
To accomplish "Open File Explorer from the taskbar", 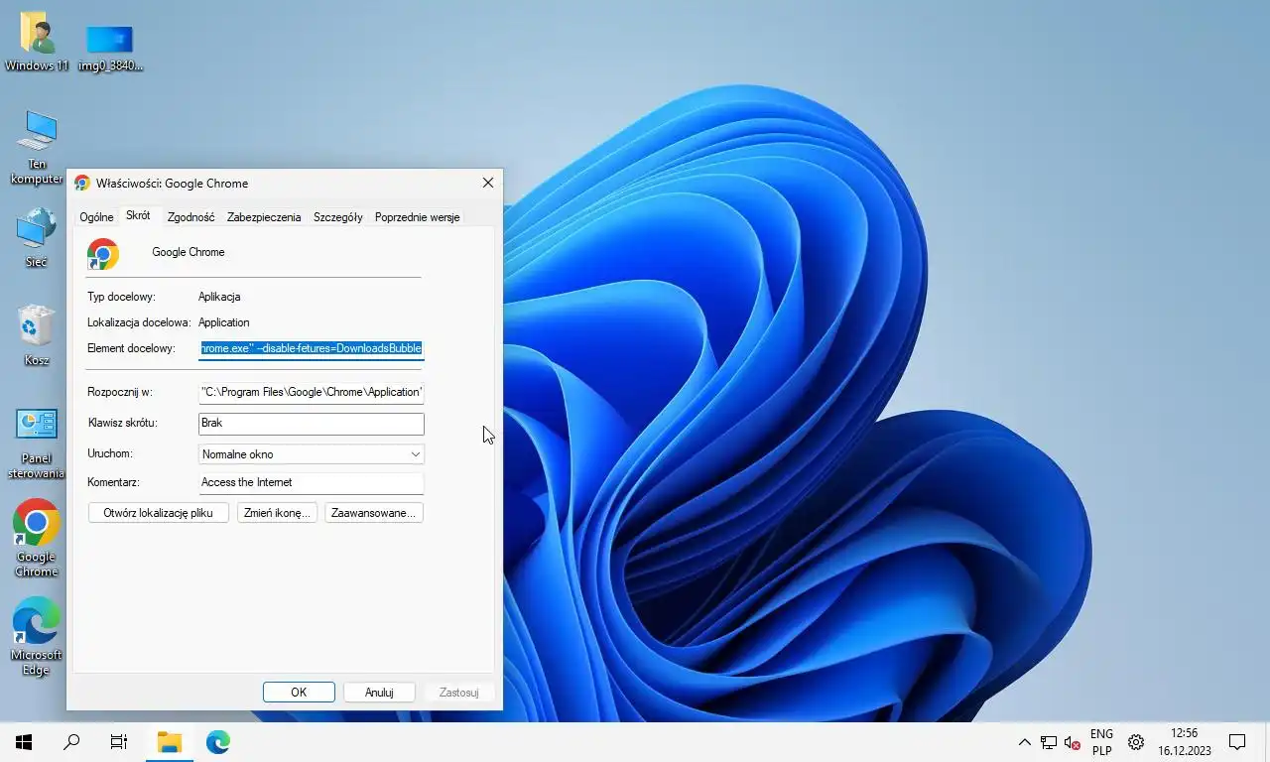I will click(x=170, y=742).
